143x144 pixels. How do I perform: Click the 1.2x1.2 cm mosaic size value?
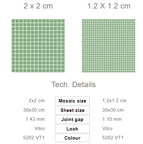point(114,101)
